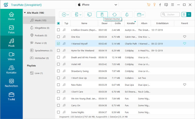
Task: Toggle the select-all header checkbox
Action: pyautogui.click(x=58, y=23)
